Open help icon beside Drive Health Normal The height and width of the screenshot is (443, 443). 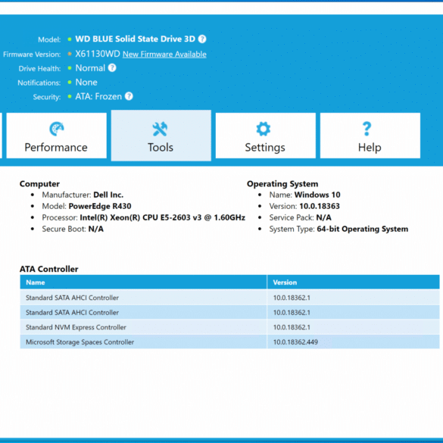(112, 68)
